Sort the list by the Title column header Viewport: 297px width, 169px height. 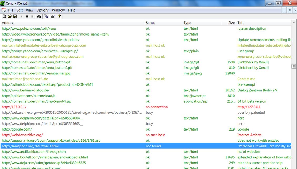tap(264, 23)
